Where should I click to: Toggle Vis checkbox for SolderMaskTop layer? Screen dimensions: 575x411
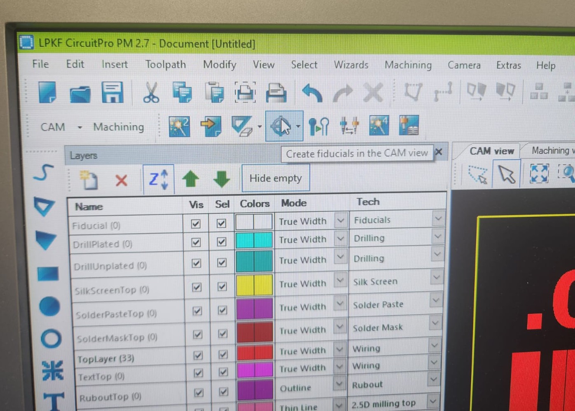[x=198, y=334]
